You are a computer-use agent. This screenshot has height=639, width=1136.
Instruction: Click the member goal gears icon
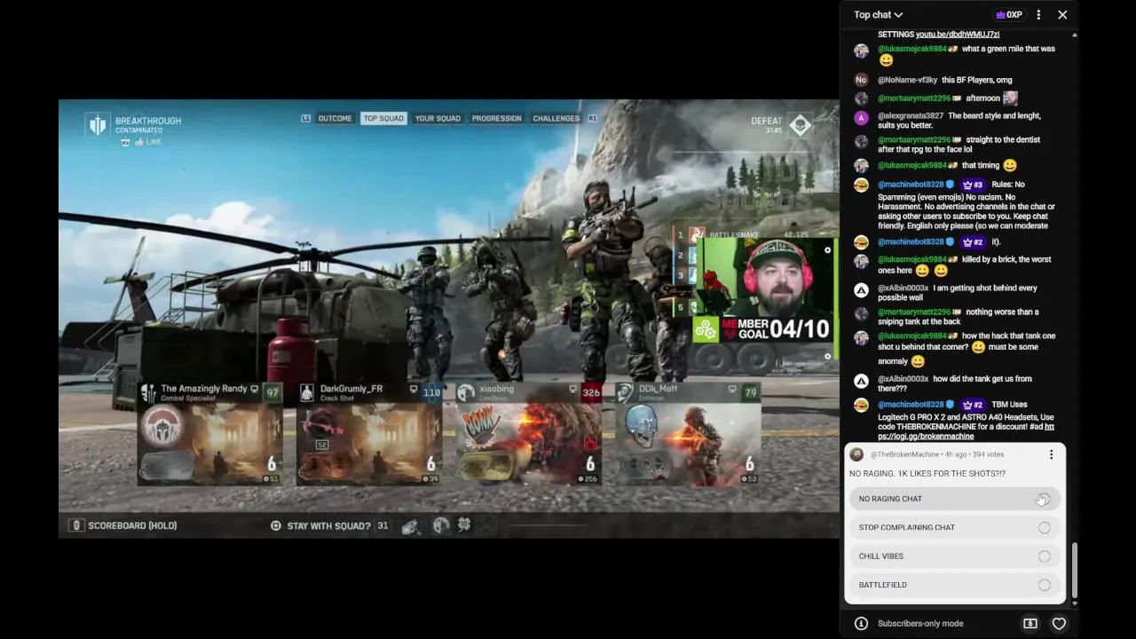pos(706,330)
